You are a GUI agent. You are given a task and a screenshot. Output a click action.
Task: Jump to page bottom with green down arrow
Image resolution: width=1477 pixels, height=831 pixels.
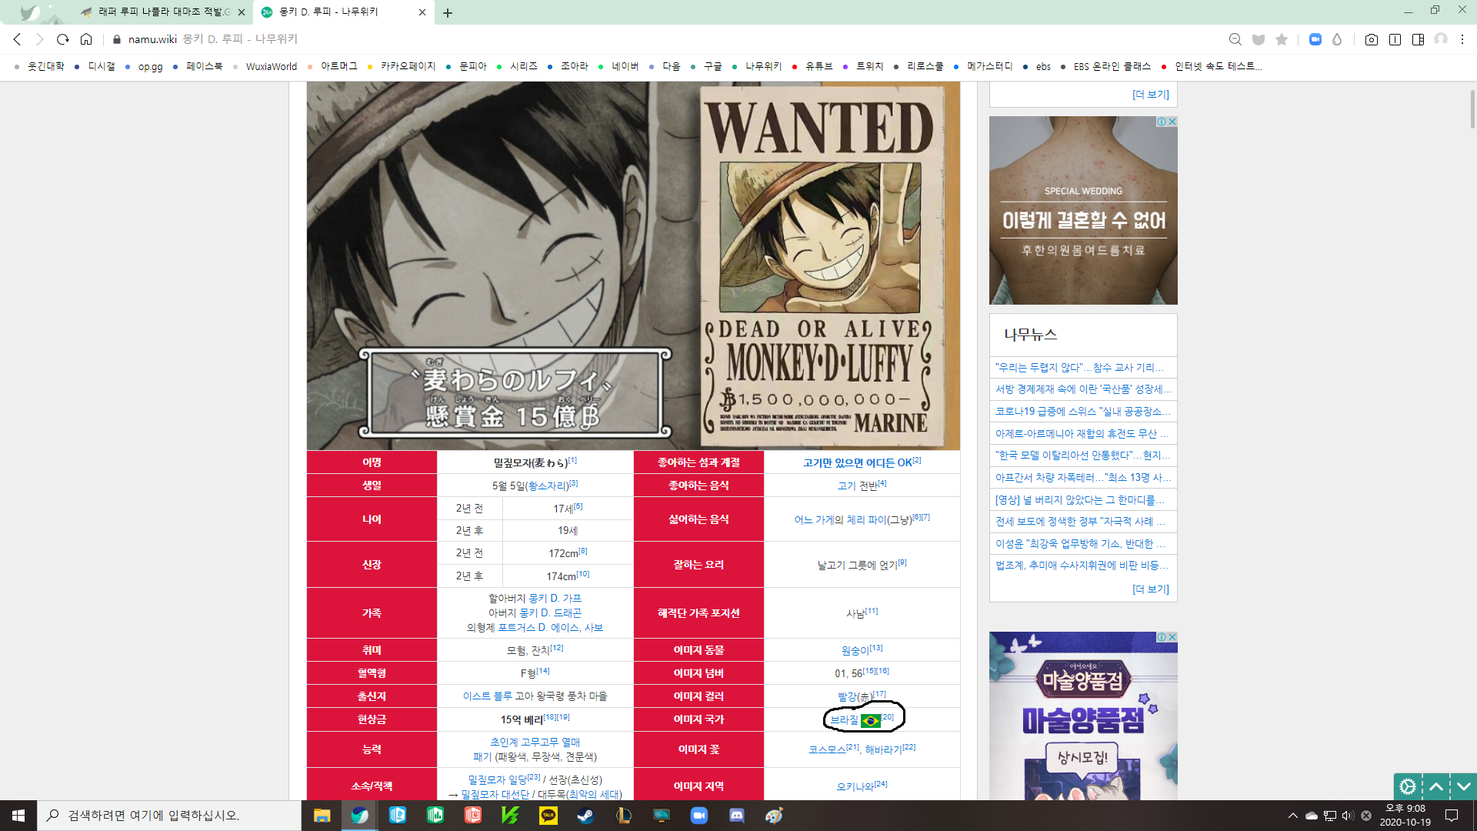[x=1464, y=786]
